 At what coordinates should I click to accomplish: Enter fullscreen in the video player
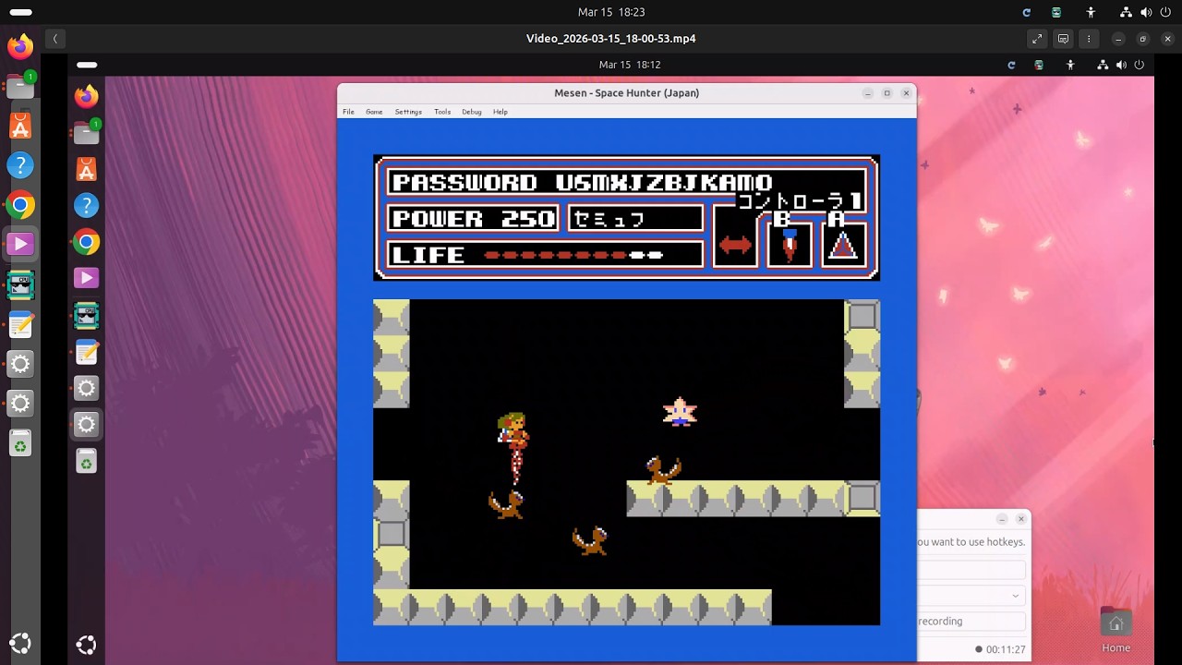click(1037, 39)
